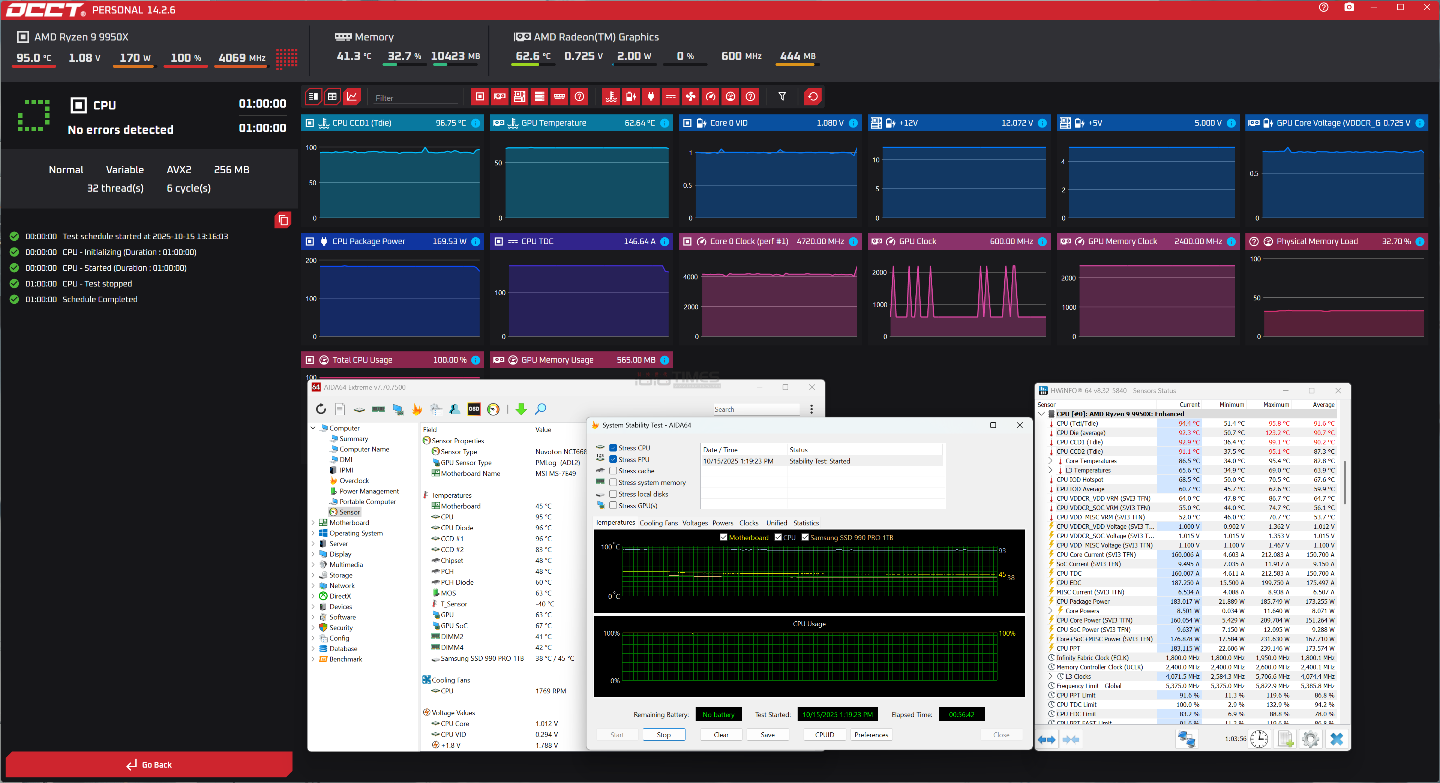Expand Core Temperatures in HWiNFO
The width and height of the screenshot is (1440, 783).
pyautogui.click(x=1050, y=461)
